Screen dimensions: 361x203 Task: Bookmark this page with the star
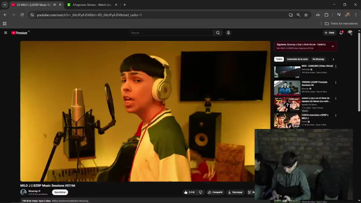point(306,15)
